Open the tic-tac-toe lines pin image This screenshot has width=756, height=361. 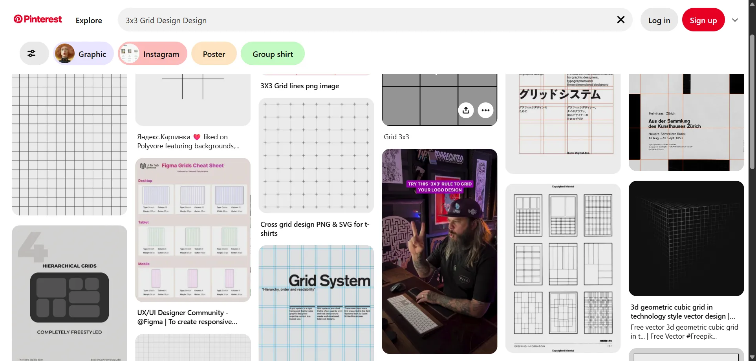(193, 100)
